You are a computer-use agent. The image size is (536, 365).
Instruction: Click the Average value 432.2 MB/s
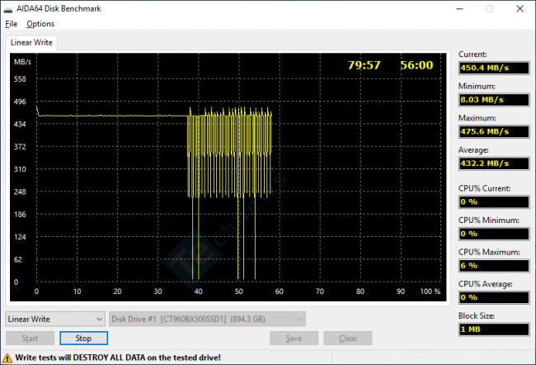click(x=494, y=164)
